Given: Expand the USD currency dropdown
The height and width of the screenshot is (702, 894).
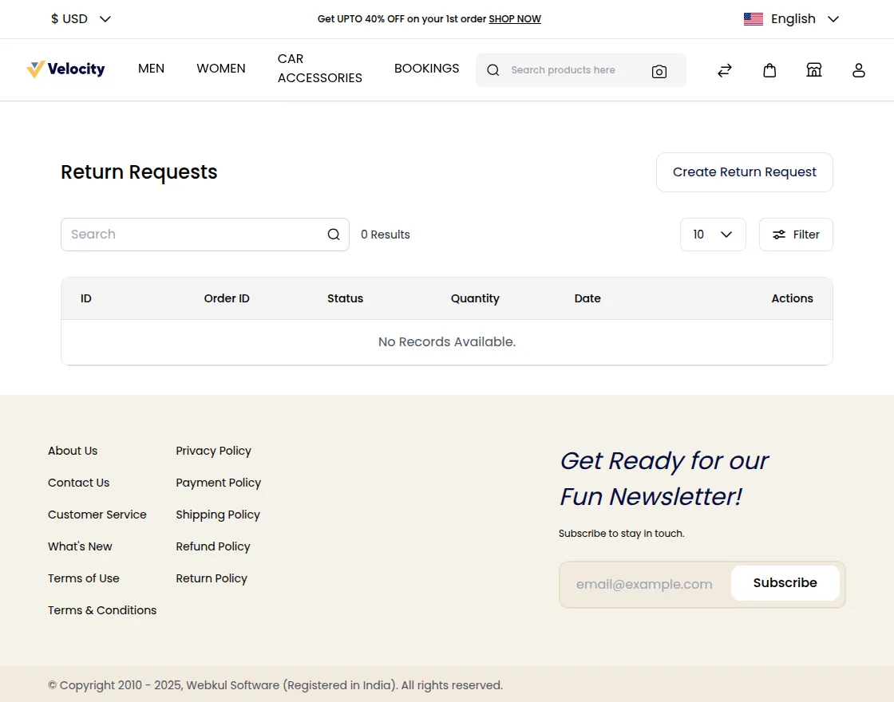Looking at the screenshot, I should click(x=81, y=19).
